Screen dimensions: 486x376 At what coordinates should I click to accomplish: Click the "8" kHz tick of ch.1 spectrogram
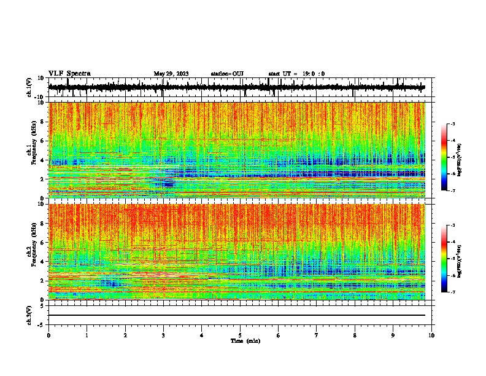[x=43, y=122]
